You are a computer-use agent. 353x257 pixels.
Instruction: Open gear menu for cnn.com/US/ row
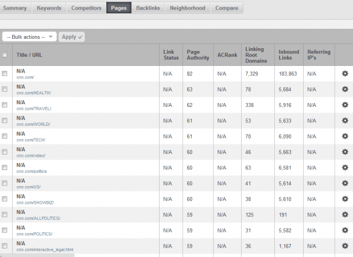345,183
